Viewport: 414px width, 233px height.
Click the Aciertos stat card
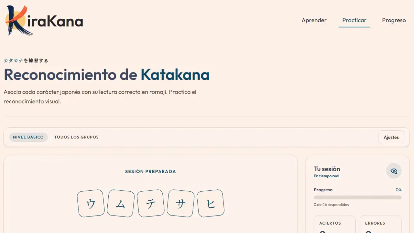click(335, 224)
